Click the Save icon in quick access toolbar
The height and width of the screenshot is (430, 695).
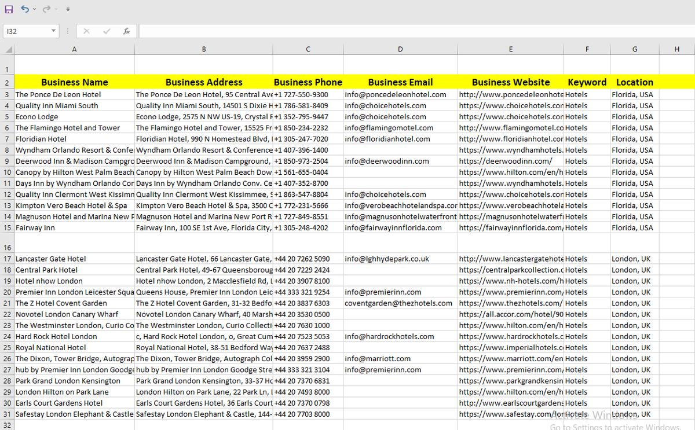coord(9,9)
